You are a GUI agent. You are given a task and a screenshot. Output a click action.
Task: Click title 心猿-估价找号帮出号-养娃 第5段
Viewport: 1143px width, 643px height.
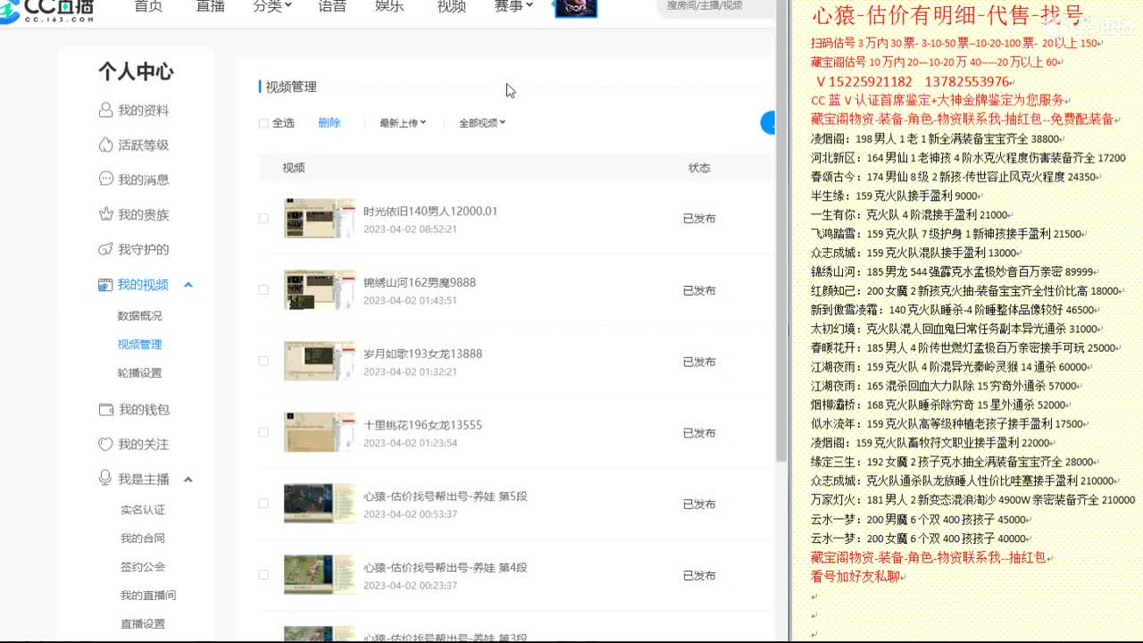point(445,497)
